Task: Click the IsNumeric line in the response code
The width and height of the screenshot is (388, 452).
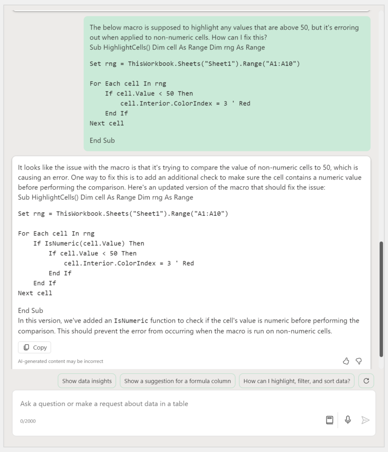Action: (88, 243)
